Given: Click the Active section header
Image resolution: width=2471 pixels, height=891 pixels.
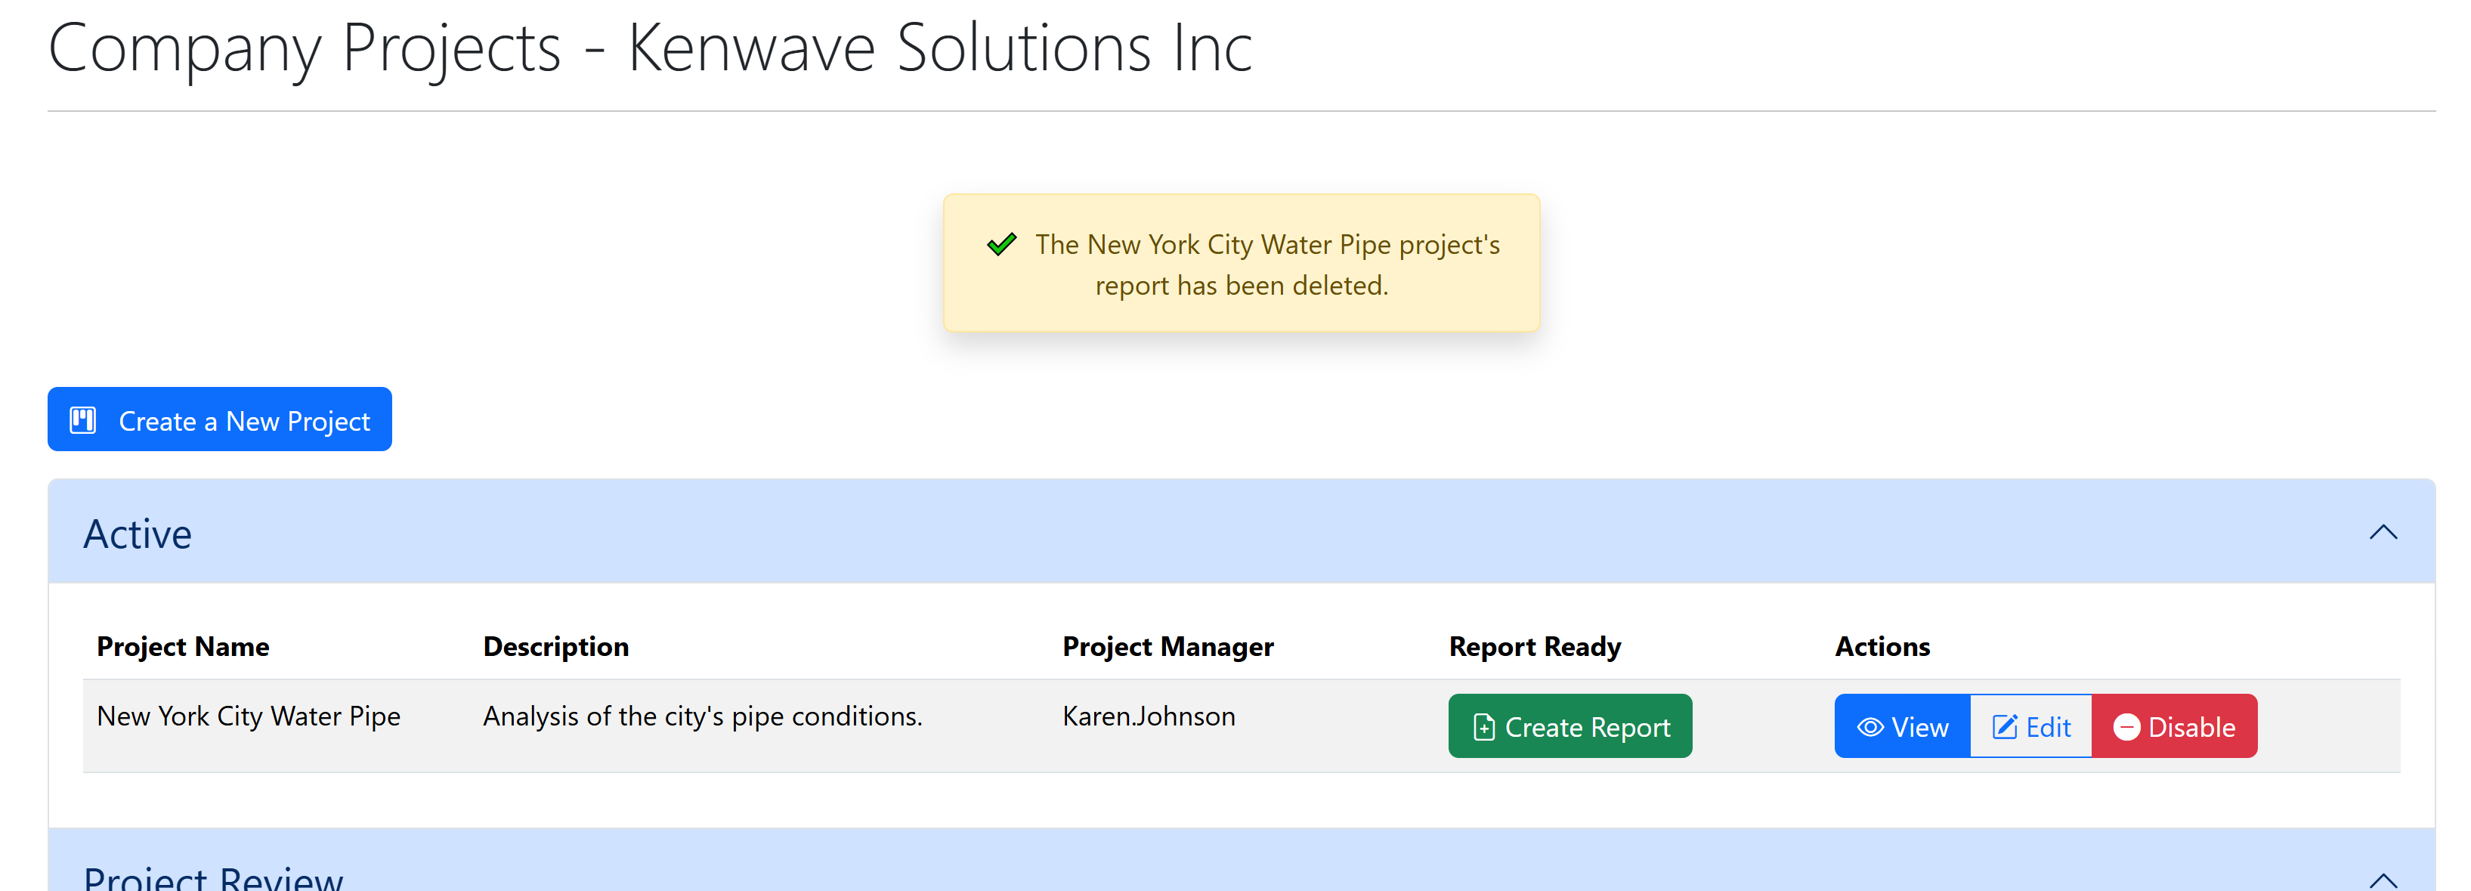Looking at the screenshot, I should coord(138,534).
